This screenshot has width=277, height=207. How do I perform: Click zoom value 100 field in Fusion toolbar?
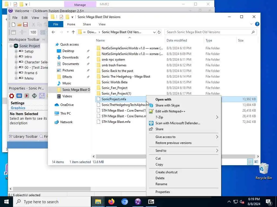coord(33,32)
